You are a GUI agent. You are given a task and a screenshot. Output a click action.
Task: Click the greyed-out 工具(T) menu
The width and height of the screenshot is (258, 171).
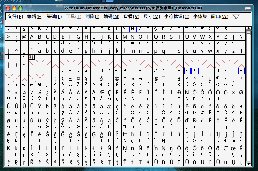[x=73, y=16]
